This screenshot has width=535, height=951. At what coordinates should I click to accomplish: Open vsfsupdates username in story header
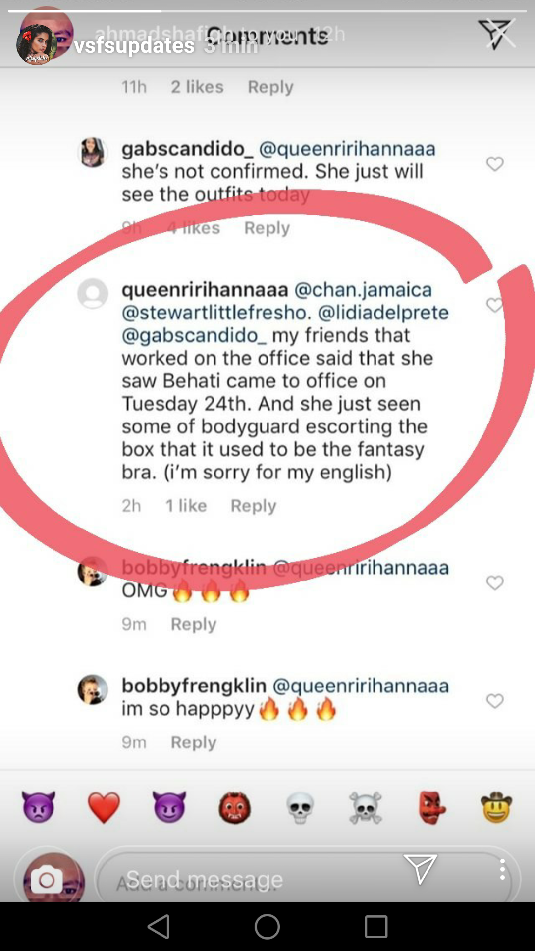pyautogui.click(x=134, y=46)
